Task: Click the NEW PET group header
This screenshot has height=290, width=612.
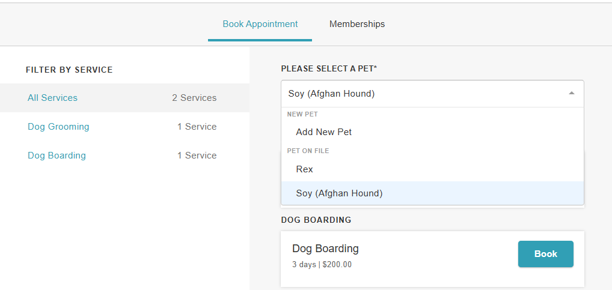Action: (x=302, y=114)
